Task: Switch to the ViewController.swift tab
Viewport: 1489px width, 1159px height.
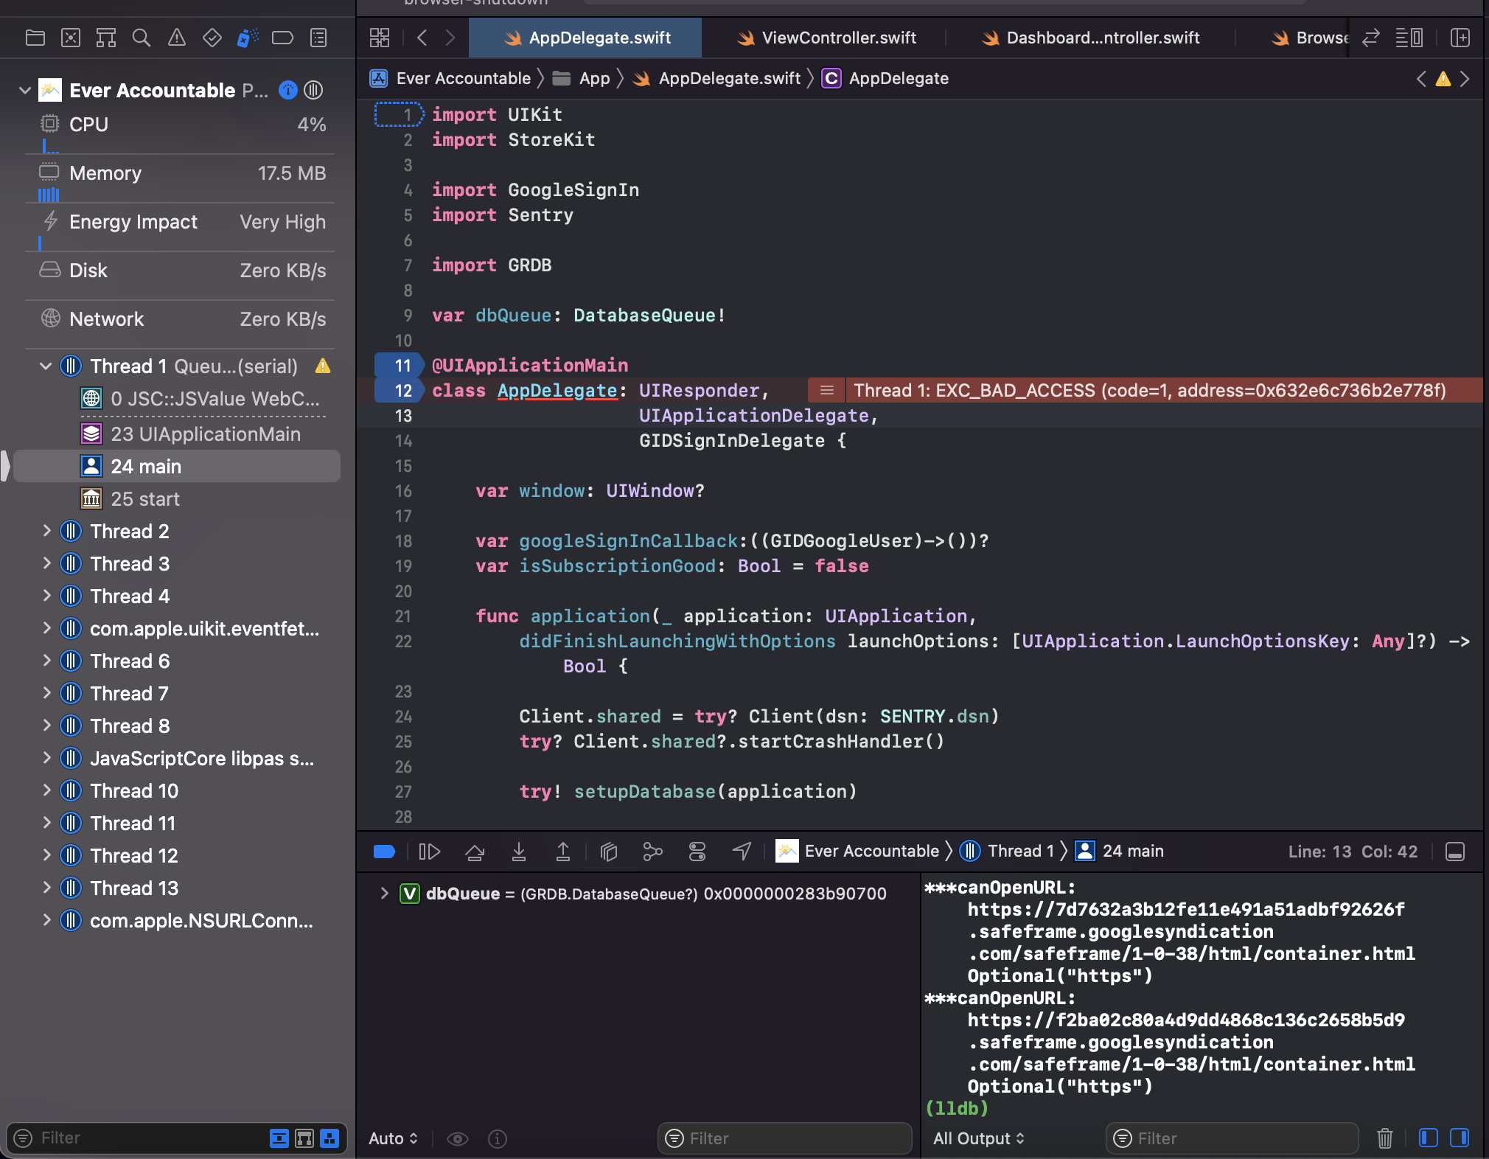Action: (838, 38)
